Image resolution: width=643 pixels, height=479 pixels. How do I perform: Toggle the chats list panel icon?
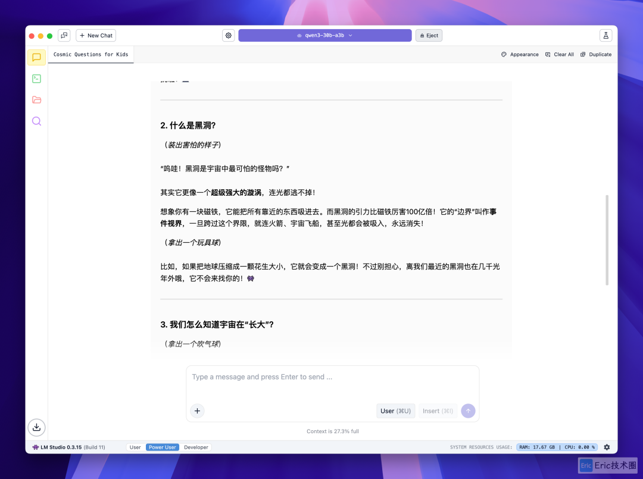pyautogui.click(x=64, y=36)
